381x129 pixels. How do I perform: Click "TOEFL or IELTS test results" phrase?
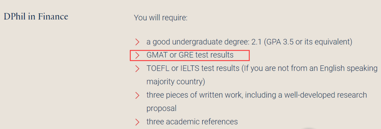coord(193,69)
